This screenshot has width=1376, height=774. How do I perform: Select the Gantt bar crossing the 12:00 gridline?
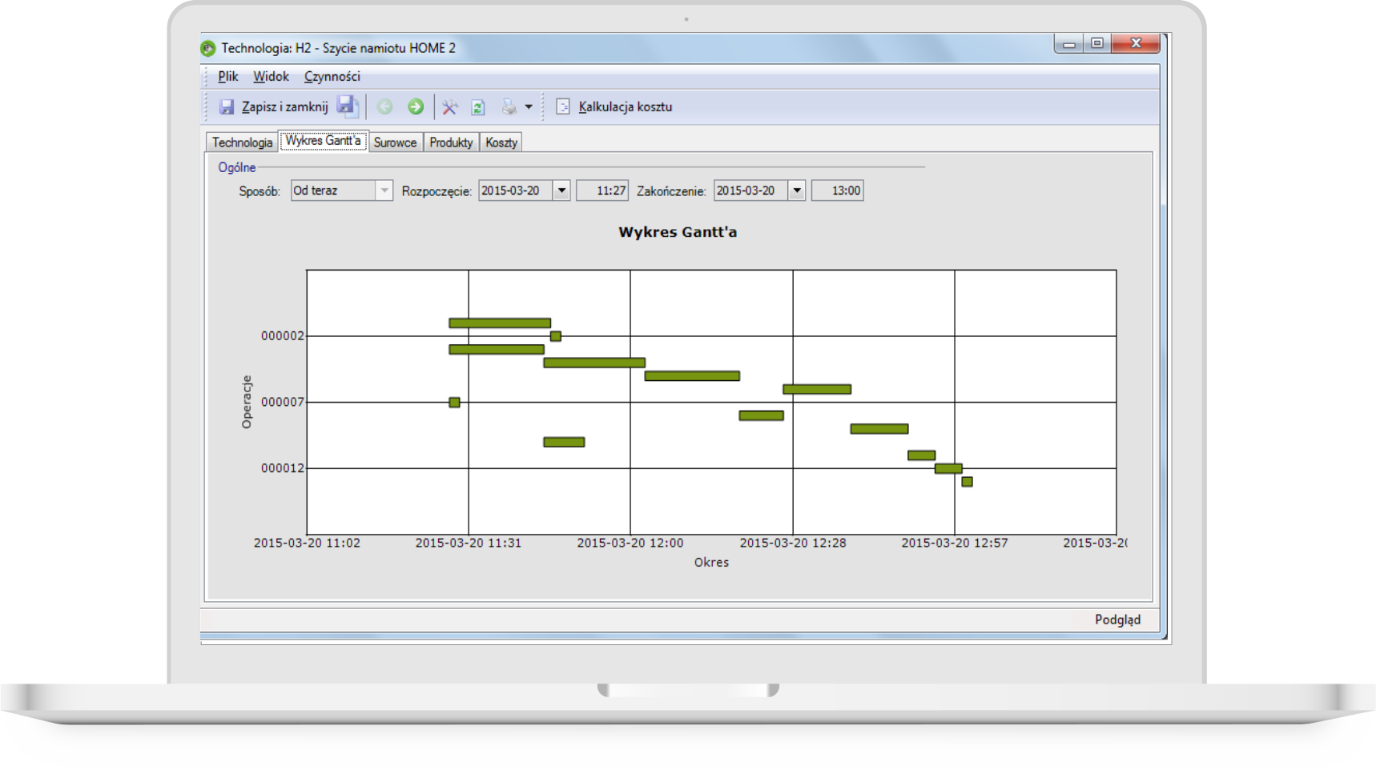tap(594, 363)
